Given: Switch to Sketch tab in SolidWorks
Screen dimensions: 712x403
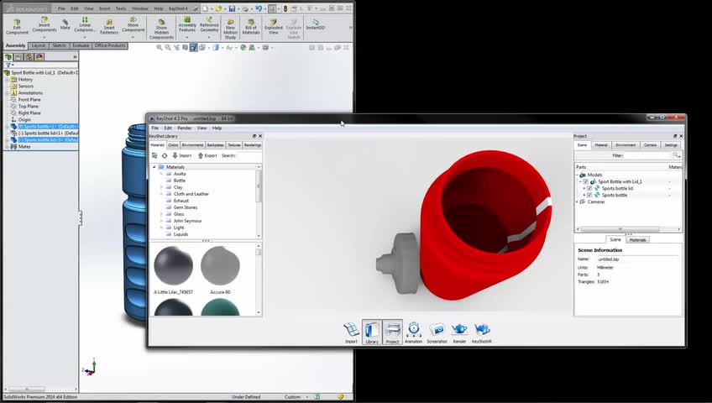Looking at the screenshot, I should coord(59,45).
